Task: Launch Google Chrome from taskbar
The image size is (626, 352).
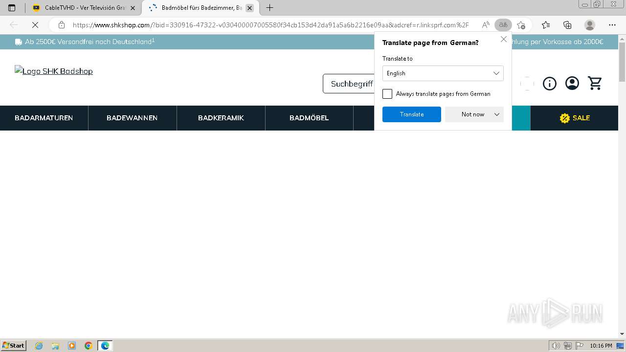Action: (x=88, y=346)
